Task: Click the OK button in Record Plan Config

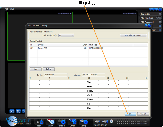Action: (x=130, y=114)
